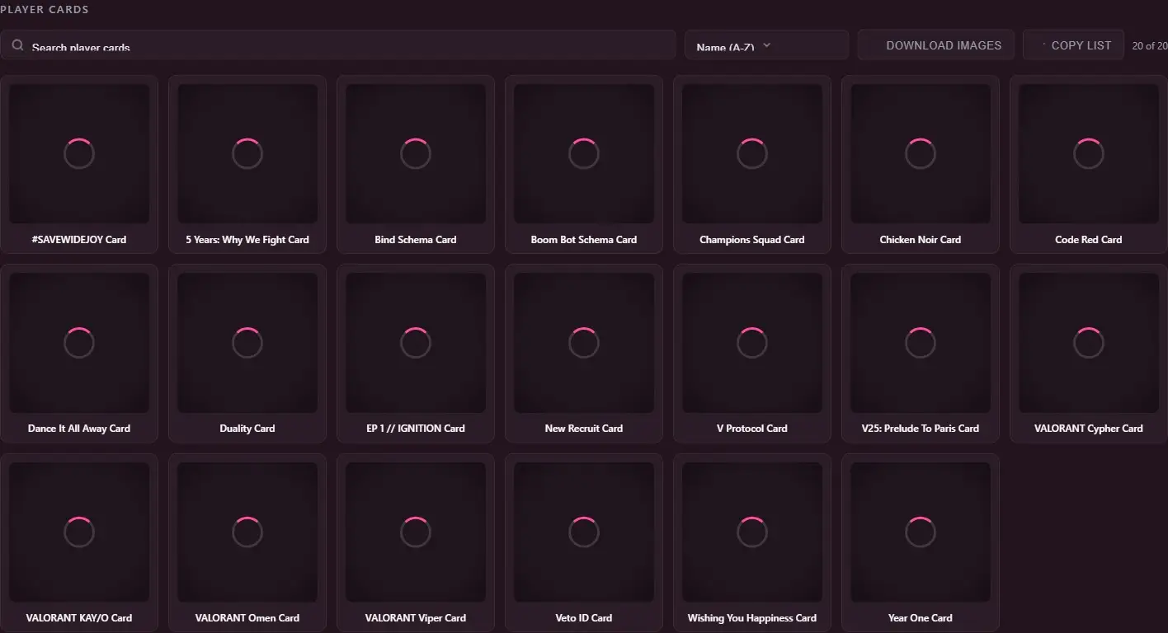Select the Chicken Noir Card thumbnail
Image resolution: width=1168 pixels, height=633 pixels.
(921, 153)
